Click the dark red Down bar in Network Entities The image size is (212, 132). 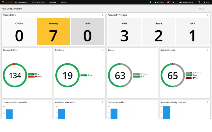(189, 78)
